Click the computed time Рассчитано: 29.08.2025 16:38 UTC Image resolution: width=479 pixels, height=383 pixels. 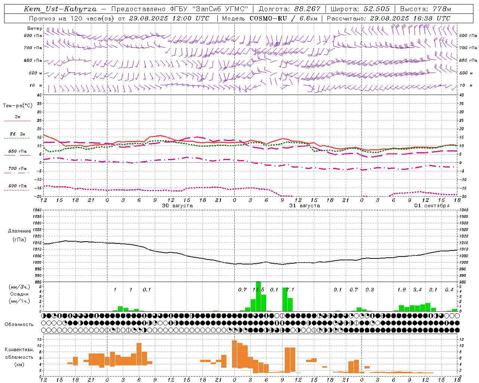coord(388,18)
